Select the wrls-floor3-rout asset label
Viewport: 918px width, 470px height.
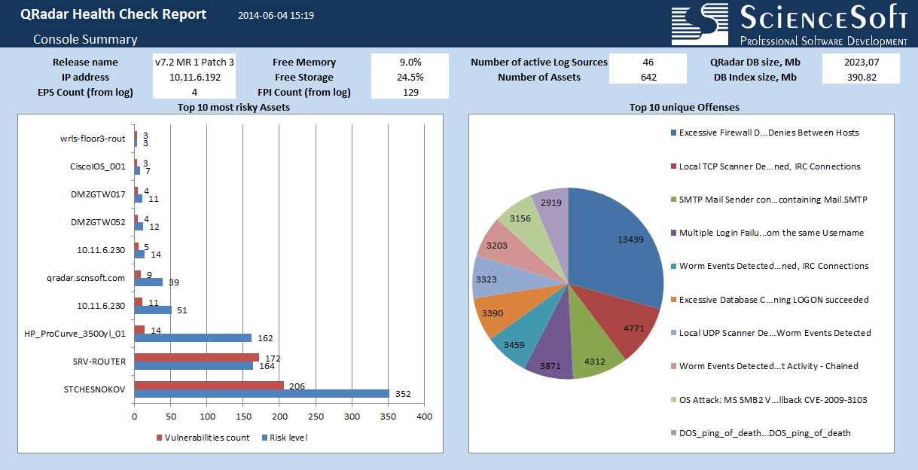[93, 139]
